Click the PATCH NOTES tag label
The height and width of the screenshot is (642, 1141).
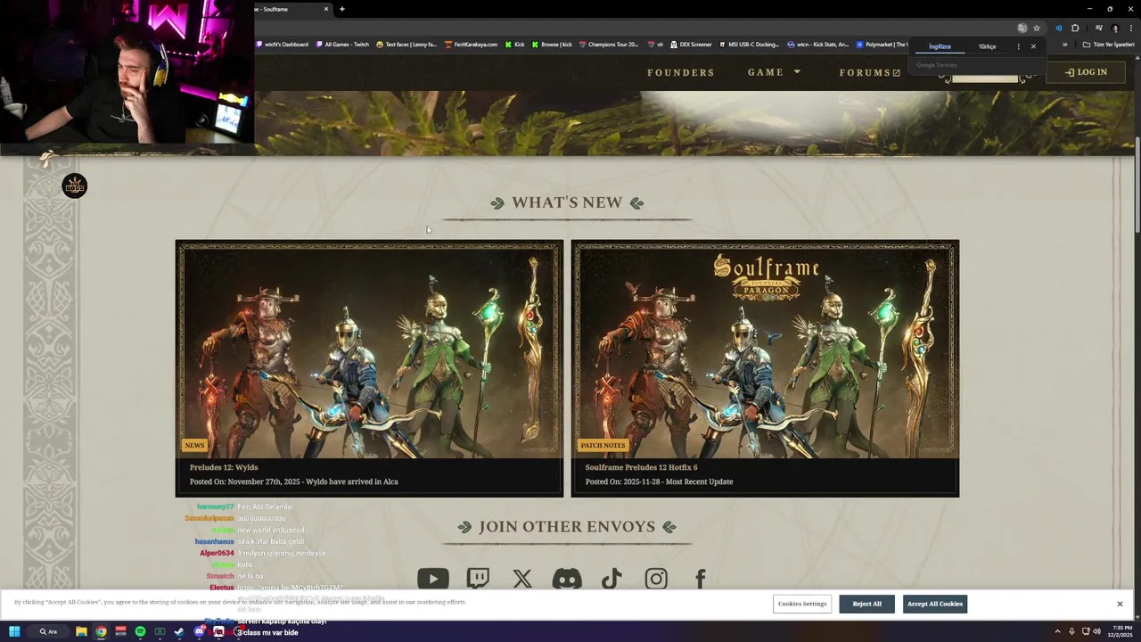[603, 445]
